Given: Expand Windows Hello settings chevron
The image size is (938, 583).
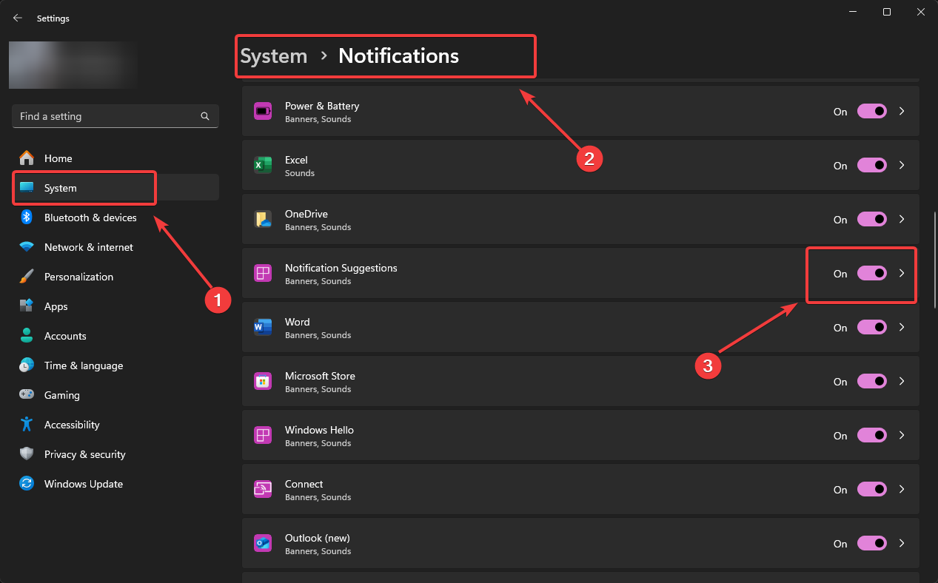Looking at the screenshot, I should point(902,436).
